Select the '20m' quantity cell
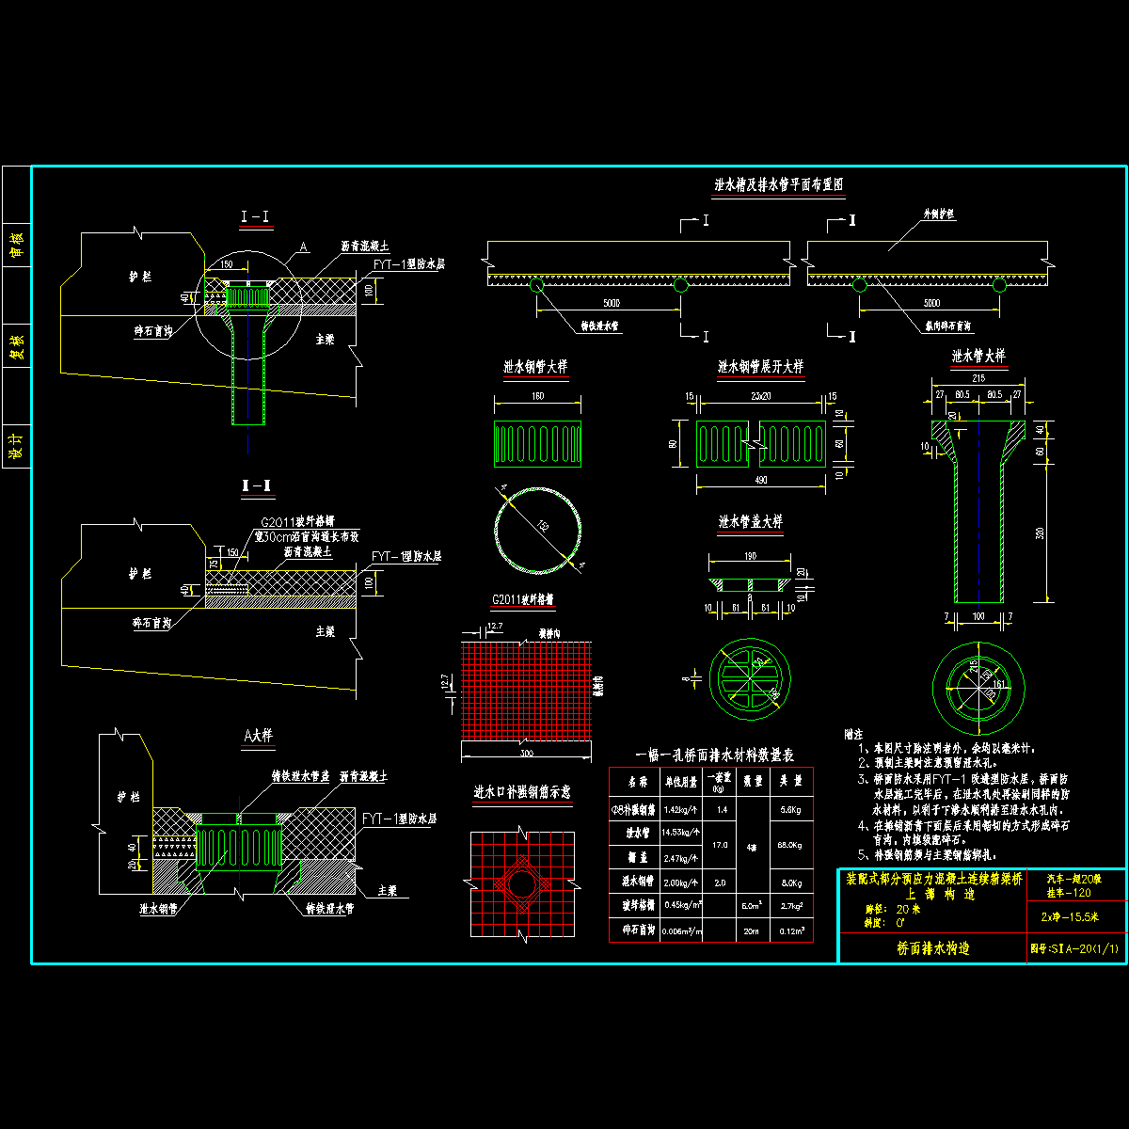 pyautogui.click(x=751, y=930)
